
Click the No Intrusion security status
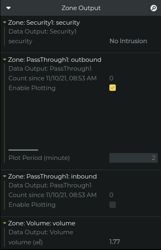pos(128,41)
